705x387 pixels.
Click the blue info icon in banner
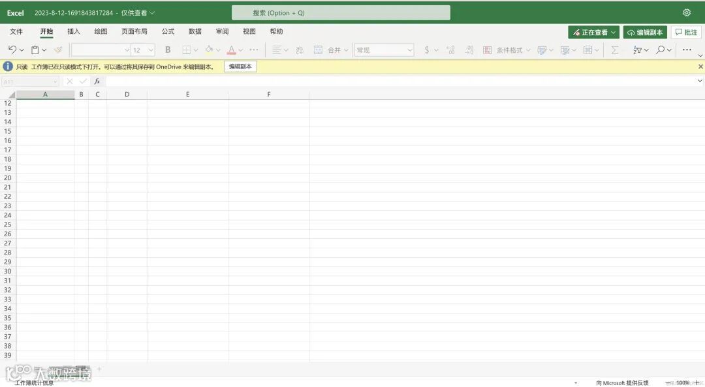click(8, 67)
